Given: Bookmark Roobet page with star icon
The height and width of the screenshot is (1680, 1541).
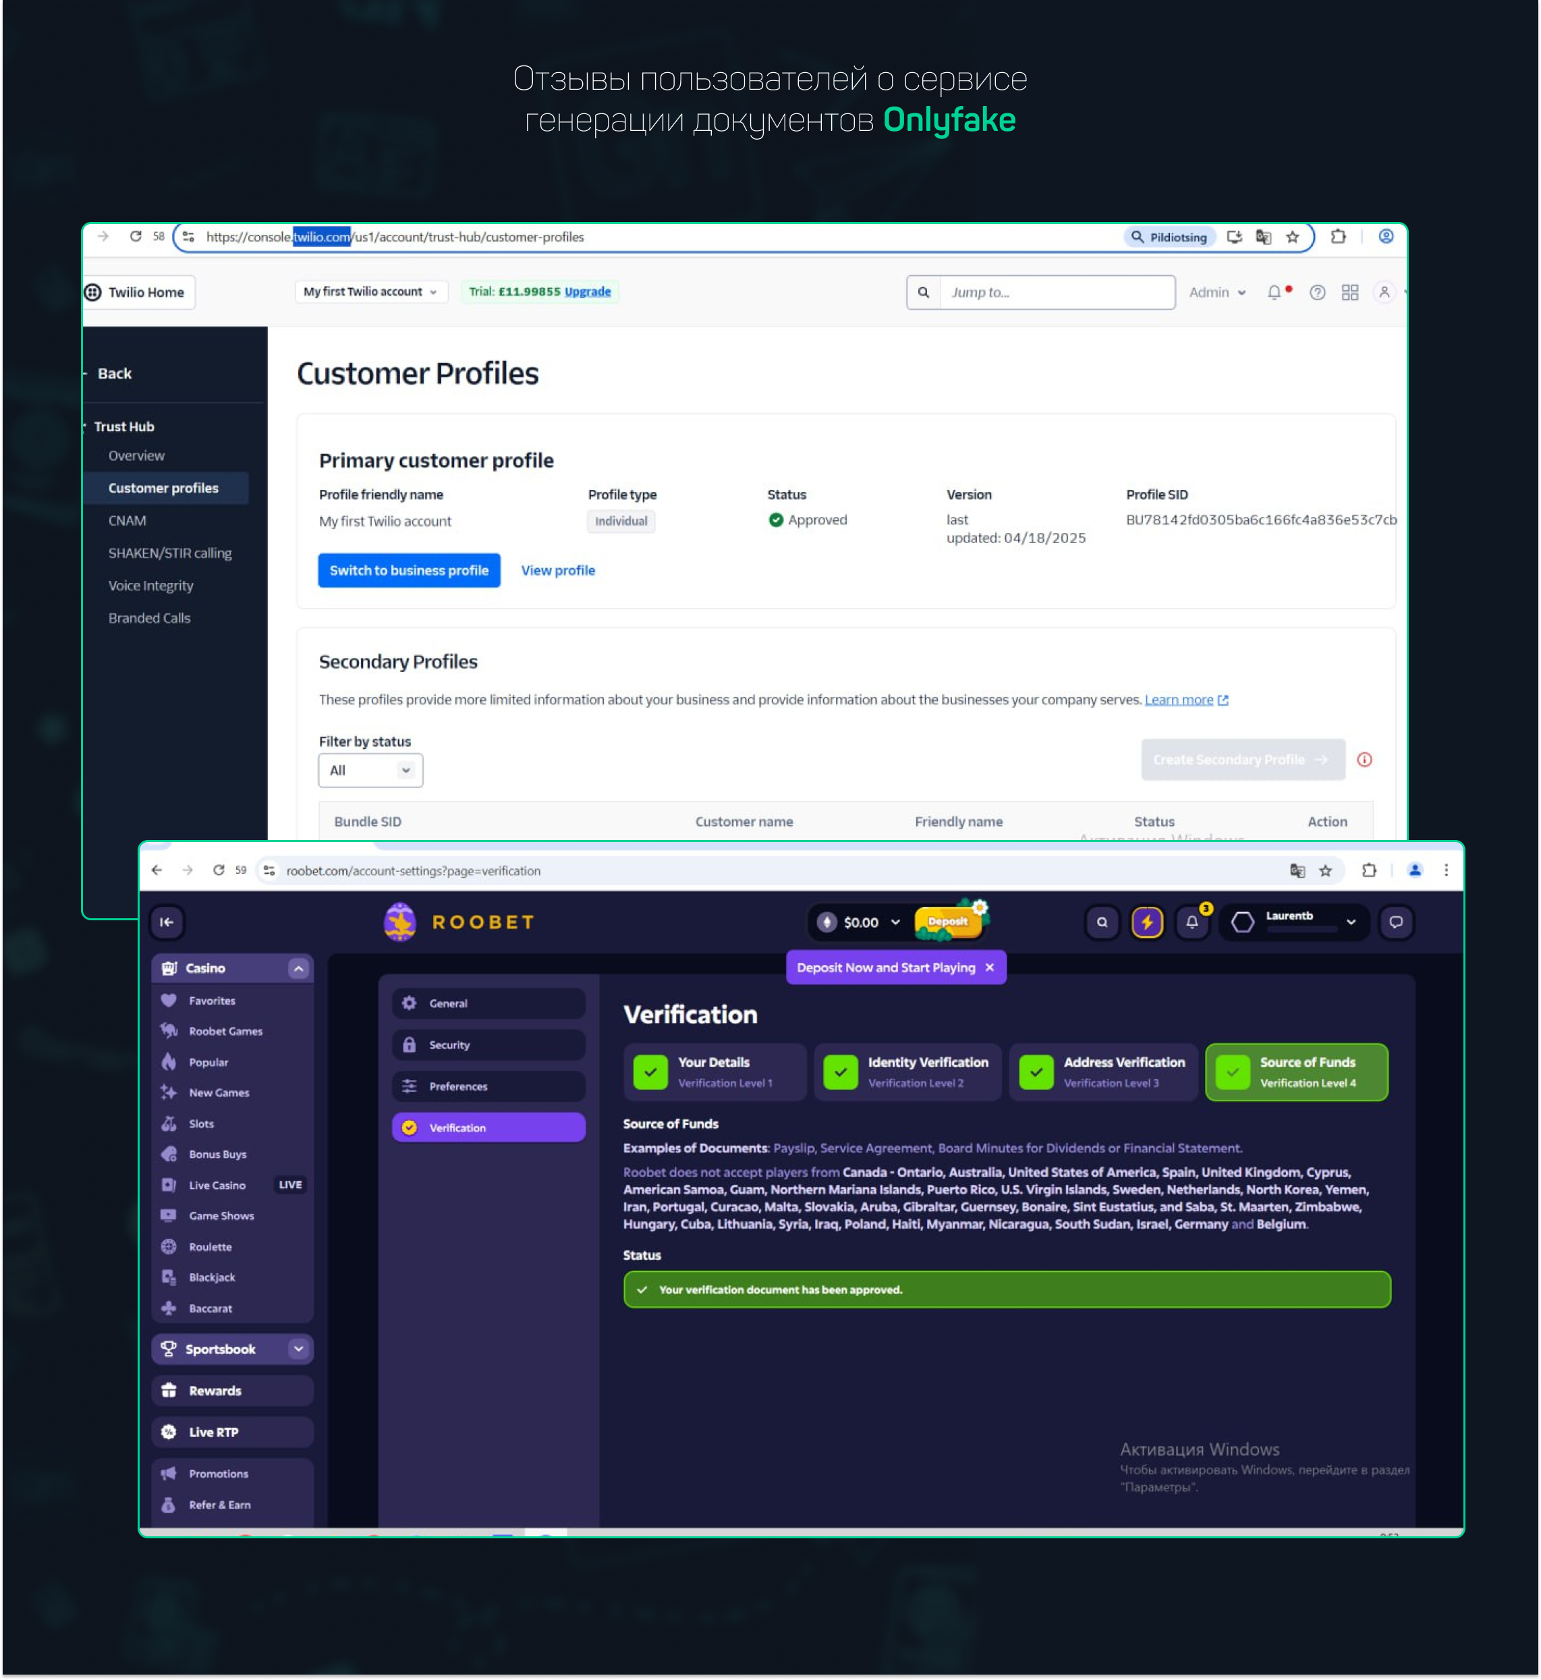Looking at the screenshot, I should [x=1325, y=870].
